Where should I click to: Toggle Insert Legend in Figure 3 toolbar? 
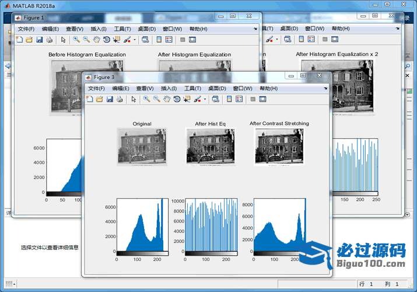239,99
